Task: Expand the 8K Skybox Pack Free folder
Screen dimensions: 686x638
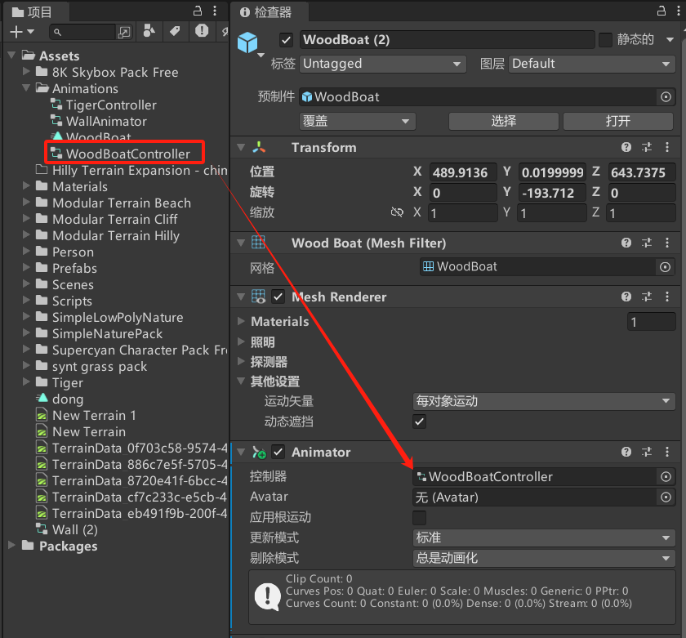Action: (x=26, y=71)
